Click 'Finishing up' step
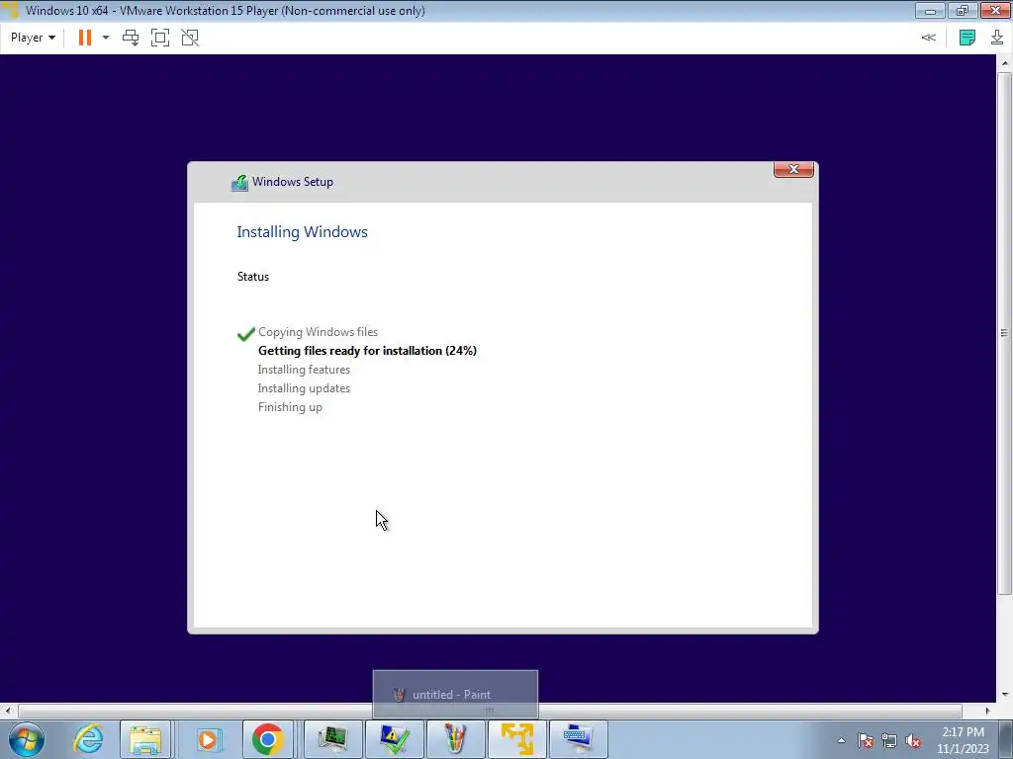The width and height of the screenshot is (1013, 759). click(x=290, y=406)
